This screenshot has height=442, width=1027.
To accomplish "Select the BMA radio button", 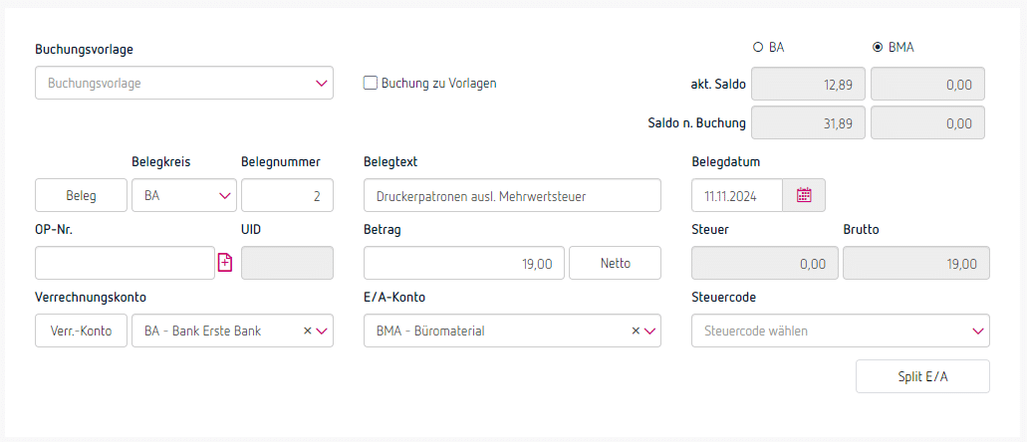I will tap(878, 46).
